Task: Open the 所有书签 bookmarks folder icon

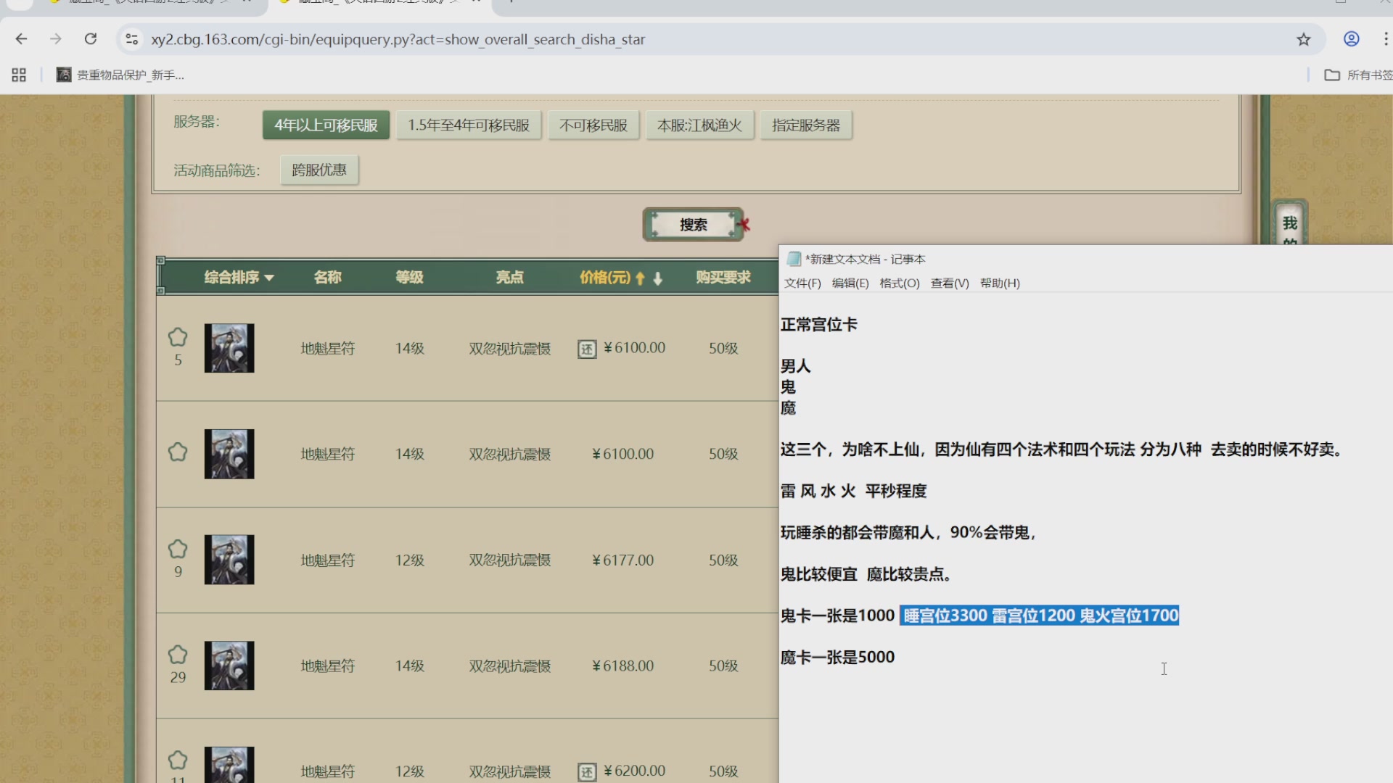Action: pos(1334,75)
